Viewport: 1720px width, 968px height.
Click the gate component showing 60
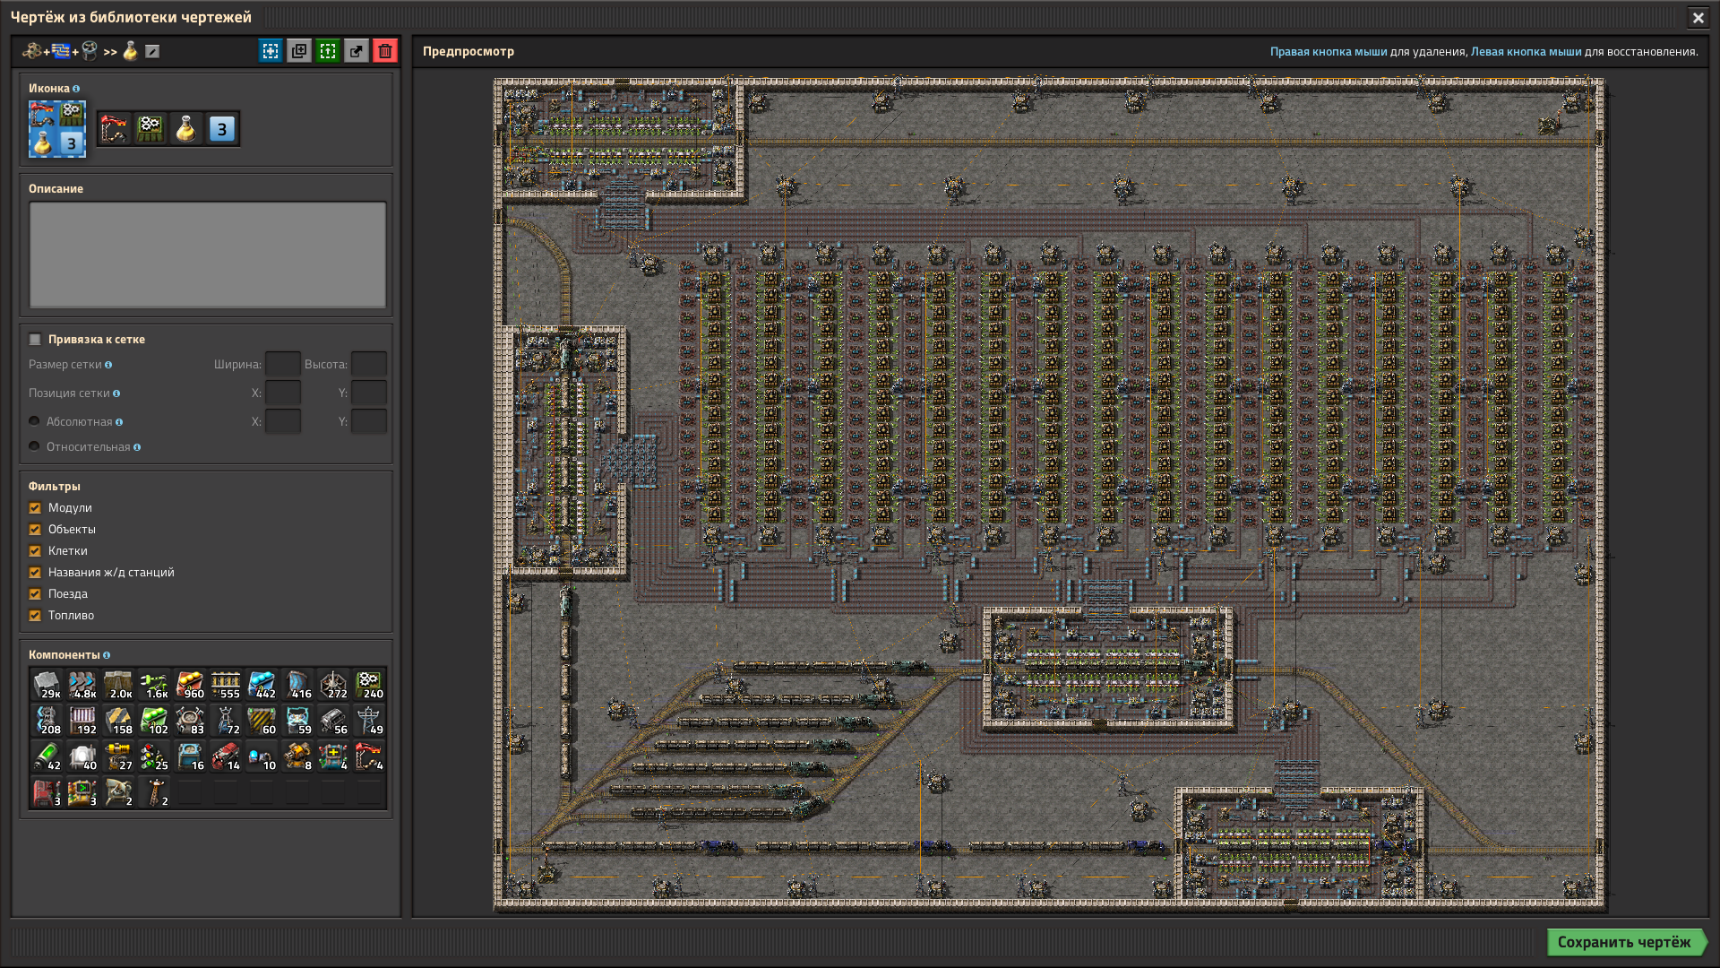(262, 721)
